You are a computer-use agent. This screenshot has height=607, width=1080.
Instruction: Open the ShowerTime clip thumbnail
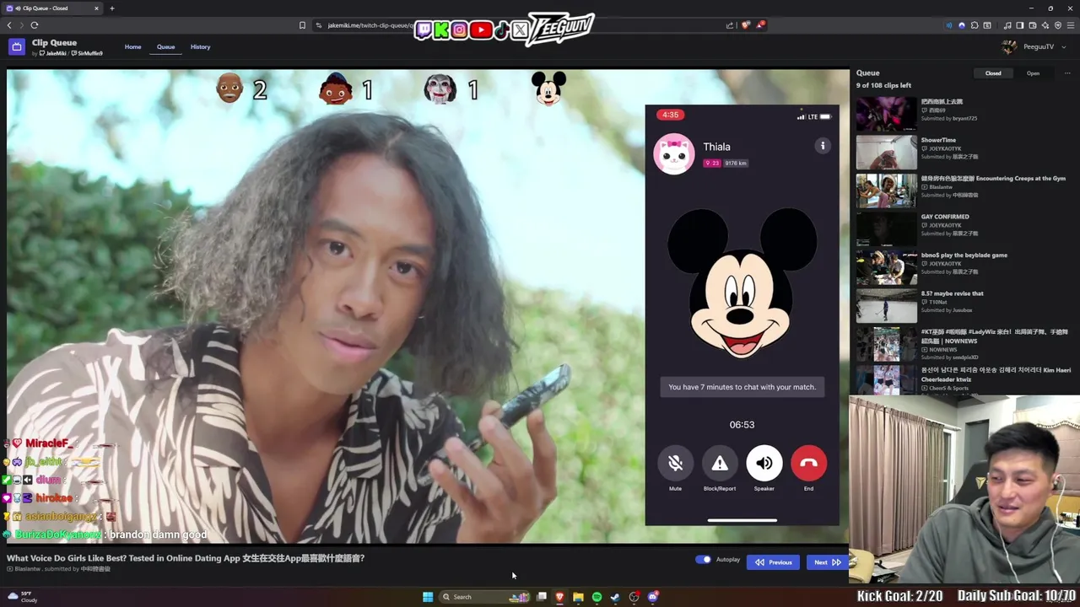tap(886, 153)
